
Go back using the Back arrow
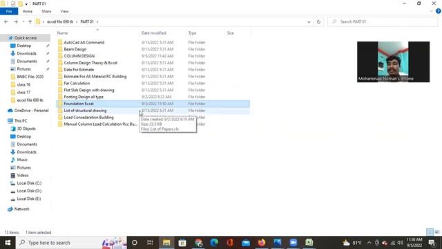6,21
